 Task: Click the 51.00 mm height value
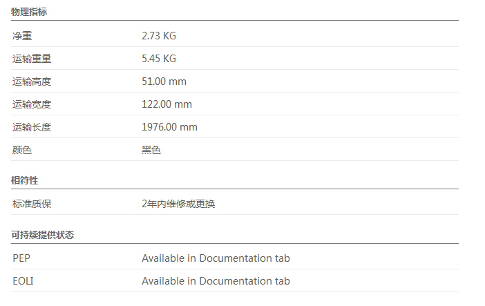[164, 82]
